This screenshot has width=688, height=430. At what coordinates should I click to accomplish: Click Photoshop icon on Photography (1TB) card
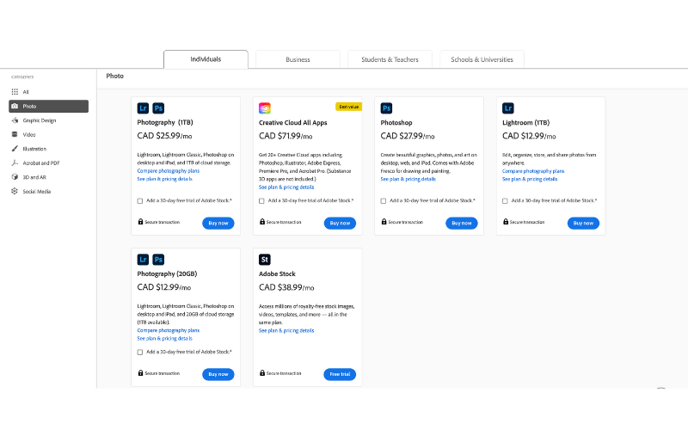pyautogui.click(x=158, y=108)
